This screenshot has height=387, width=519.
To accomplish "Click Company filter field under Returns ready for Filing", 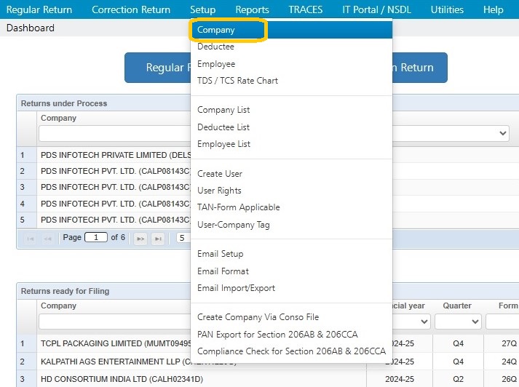I will pyautogui.click(x=115, y=322).
